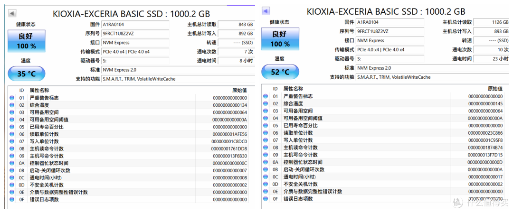
Task: Click status orb of row valued 000000001C8DC0
Action: coord(12,141)
